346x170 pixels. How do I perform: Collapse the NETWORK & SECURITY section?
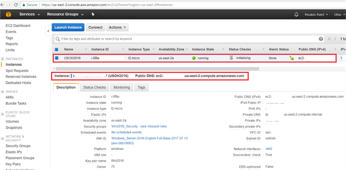tap(2, 138)
